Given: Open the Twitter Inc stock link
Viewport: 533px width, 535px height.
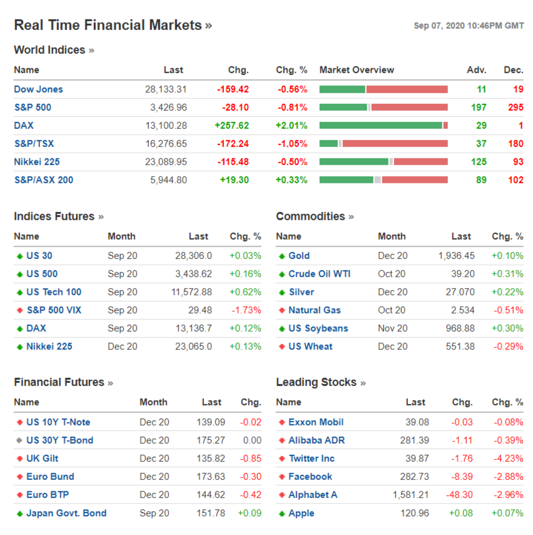Looking at the screenshot, I should pos(312,458).
